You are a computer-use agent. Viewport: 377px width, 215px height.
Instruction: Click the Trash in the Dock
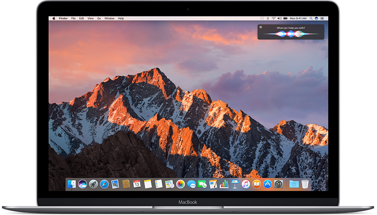(x=305, y=184)
